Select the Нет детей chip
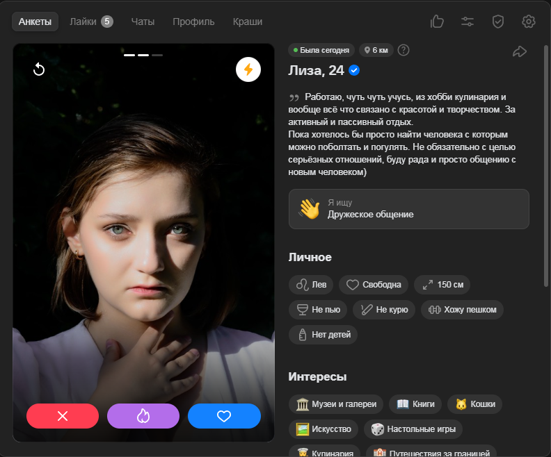Image resolution: width=551 pixels, height=457 pixels. (323, 335)
